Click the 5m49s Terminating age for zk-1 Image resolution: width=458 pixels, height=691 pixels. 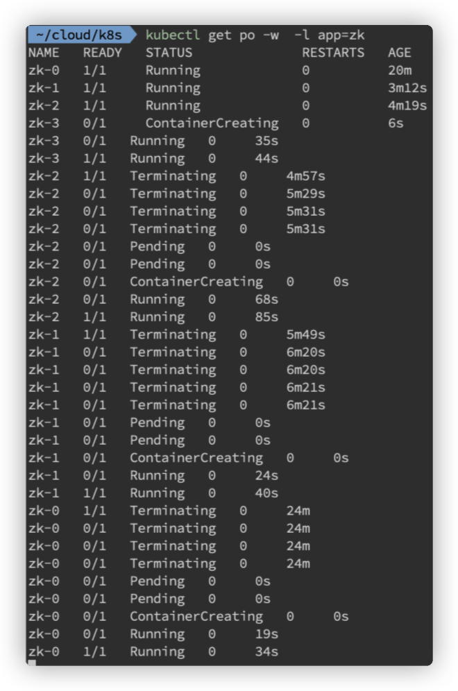pyautogui.click(x=306, y=334)
